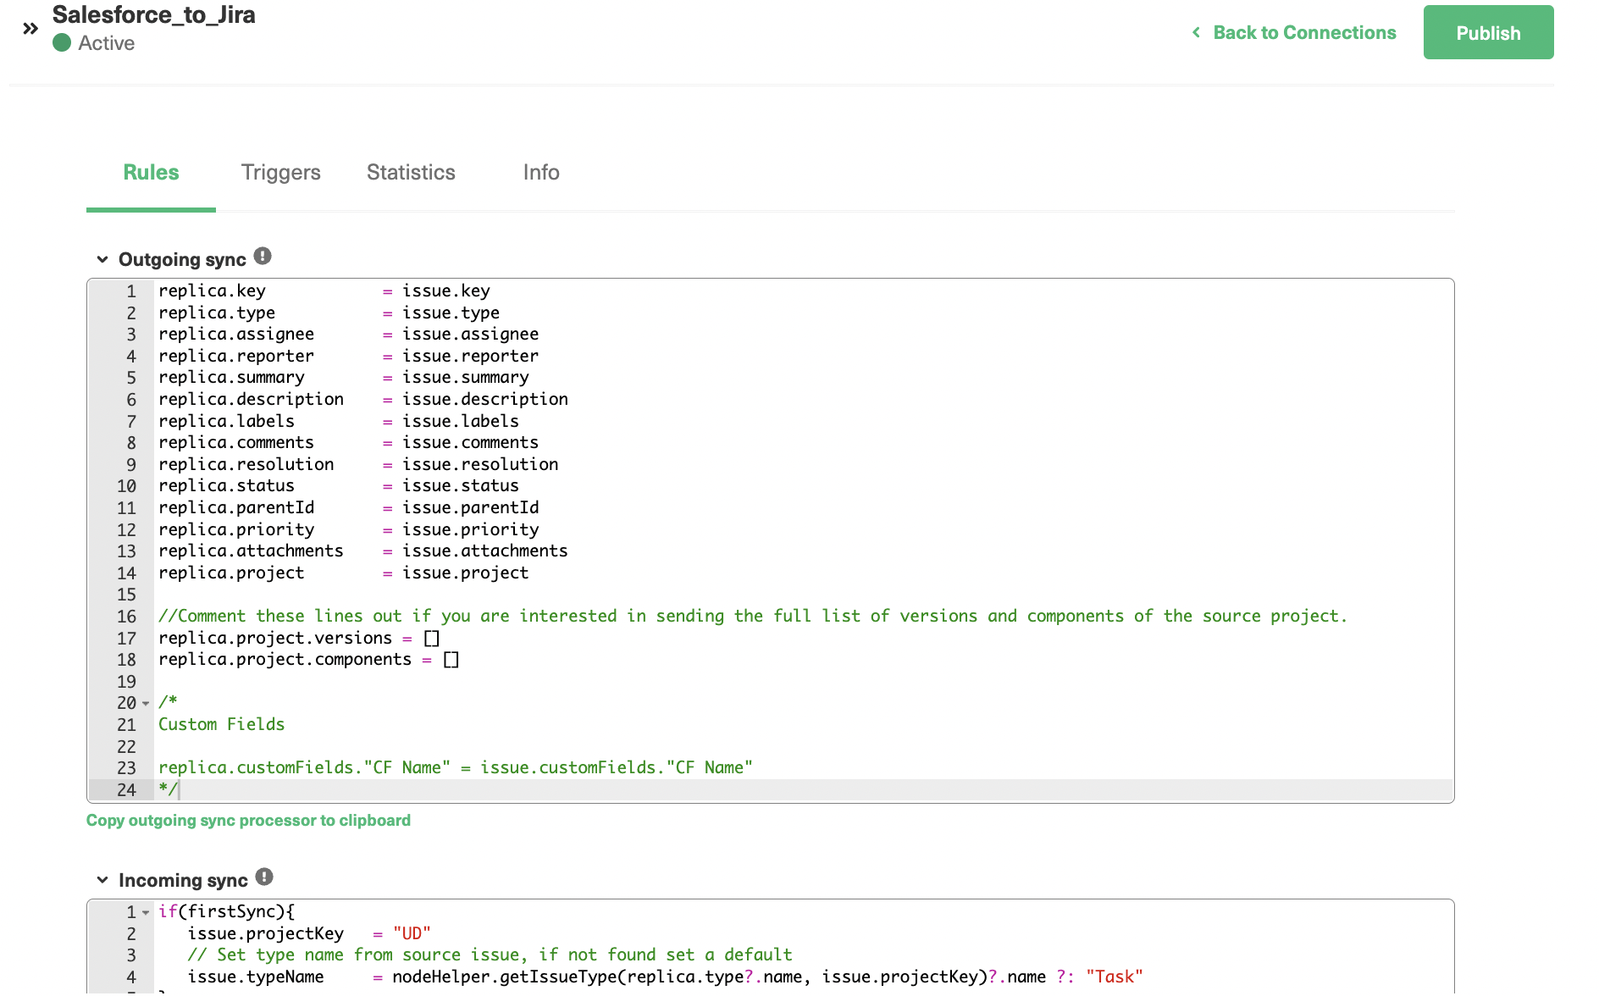This screenshot has height=996, width=1599.
Task: Click the Outgoing sync heading
Action: pos(182,259)
